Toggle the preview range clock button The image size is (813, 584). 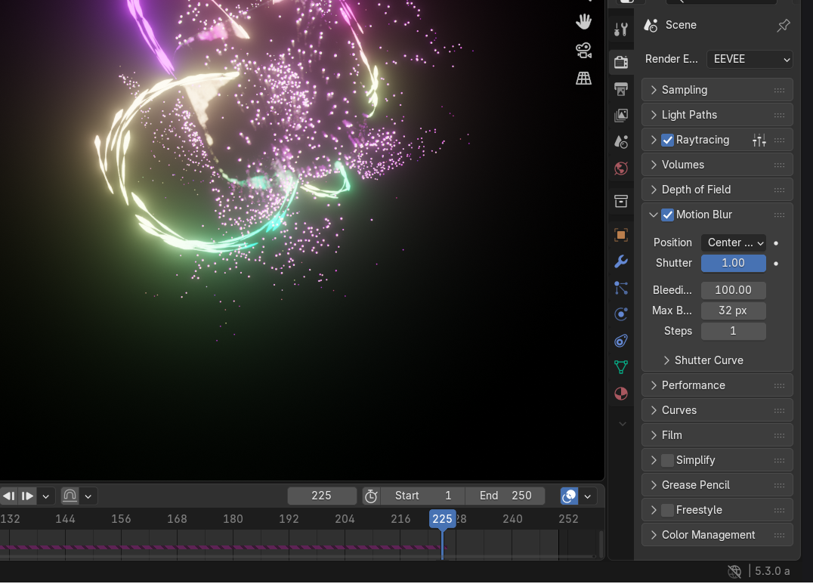(371, 496)
